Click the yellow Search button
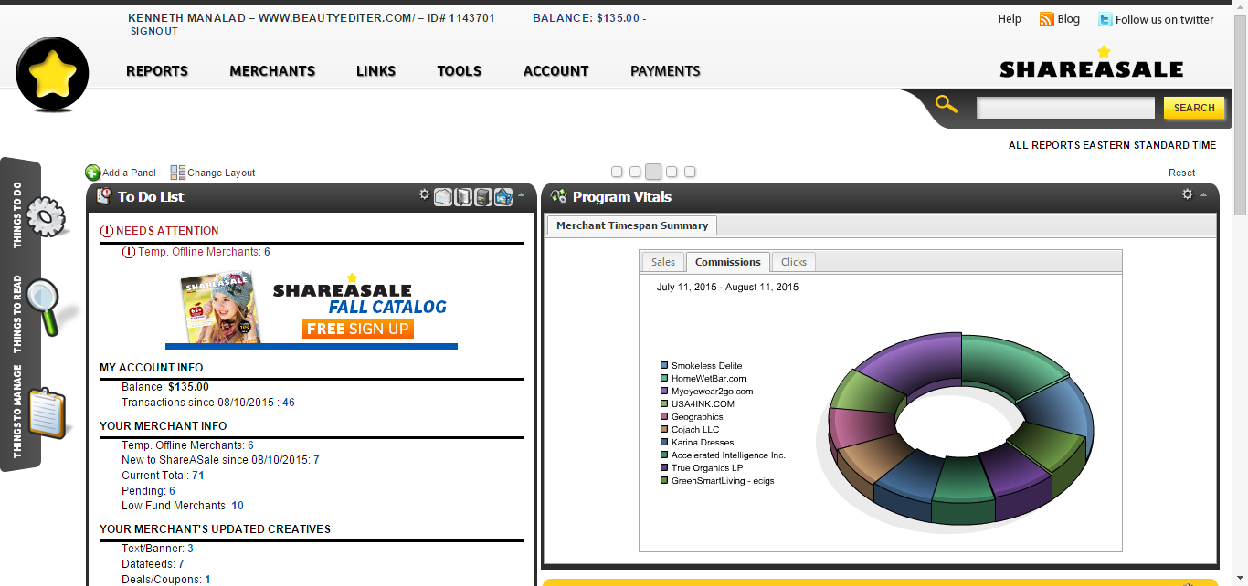Image resolution: width=1248 pixels, height=586 pixels. coord(1194,108)
